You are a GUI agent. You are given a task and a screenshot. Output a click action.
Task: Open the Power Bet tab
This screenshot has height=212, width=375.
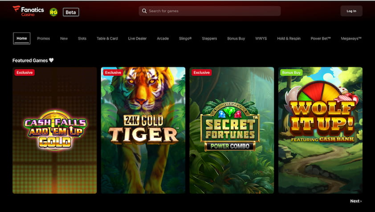(x=321, y=38)
